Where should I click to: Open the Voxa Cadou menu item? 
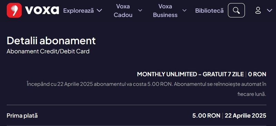pos(123,11)
